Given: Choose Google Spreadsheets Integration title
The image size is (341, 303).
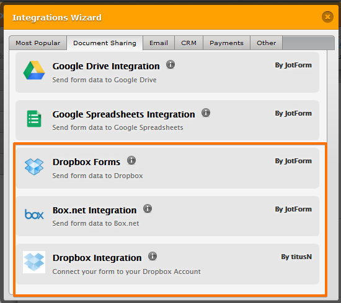Looking at the screenshot, I should coord(123,114).
